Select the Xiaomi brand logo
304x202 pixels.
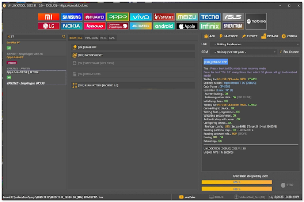(49, 17)
